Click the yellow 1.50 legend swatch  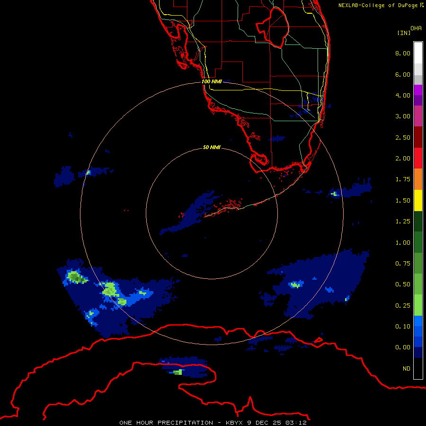click(418, 200)
